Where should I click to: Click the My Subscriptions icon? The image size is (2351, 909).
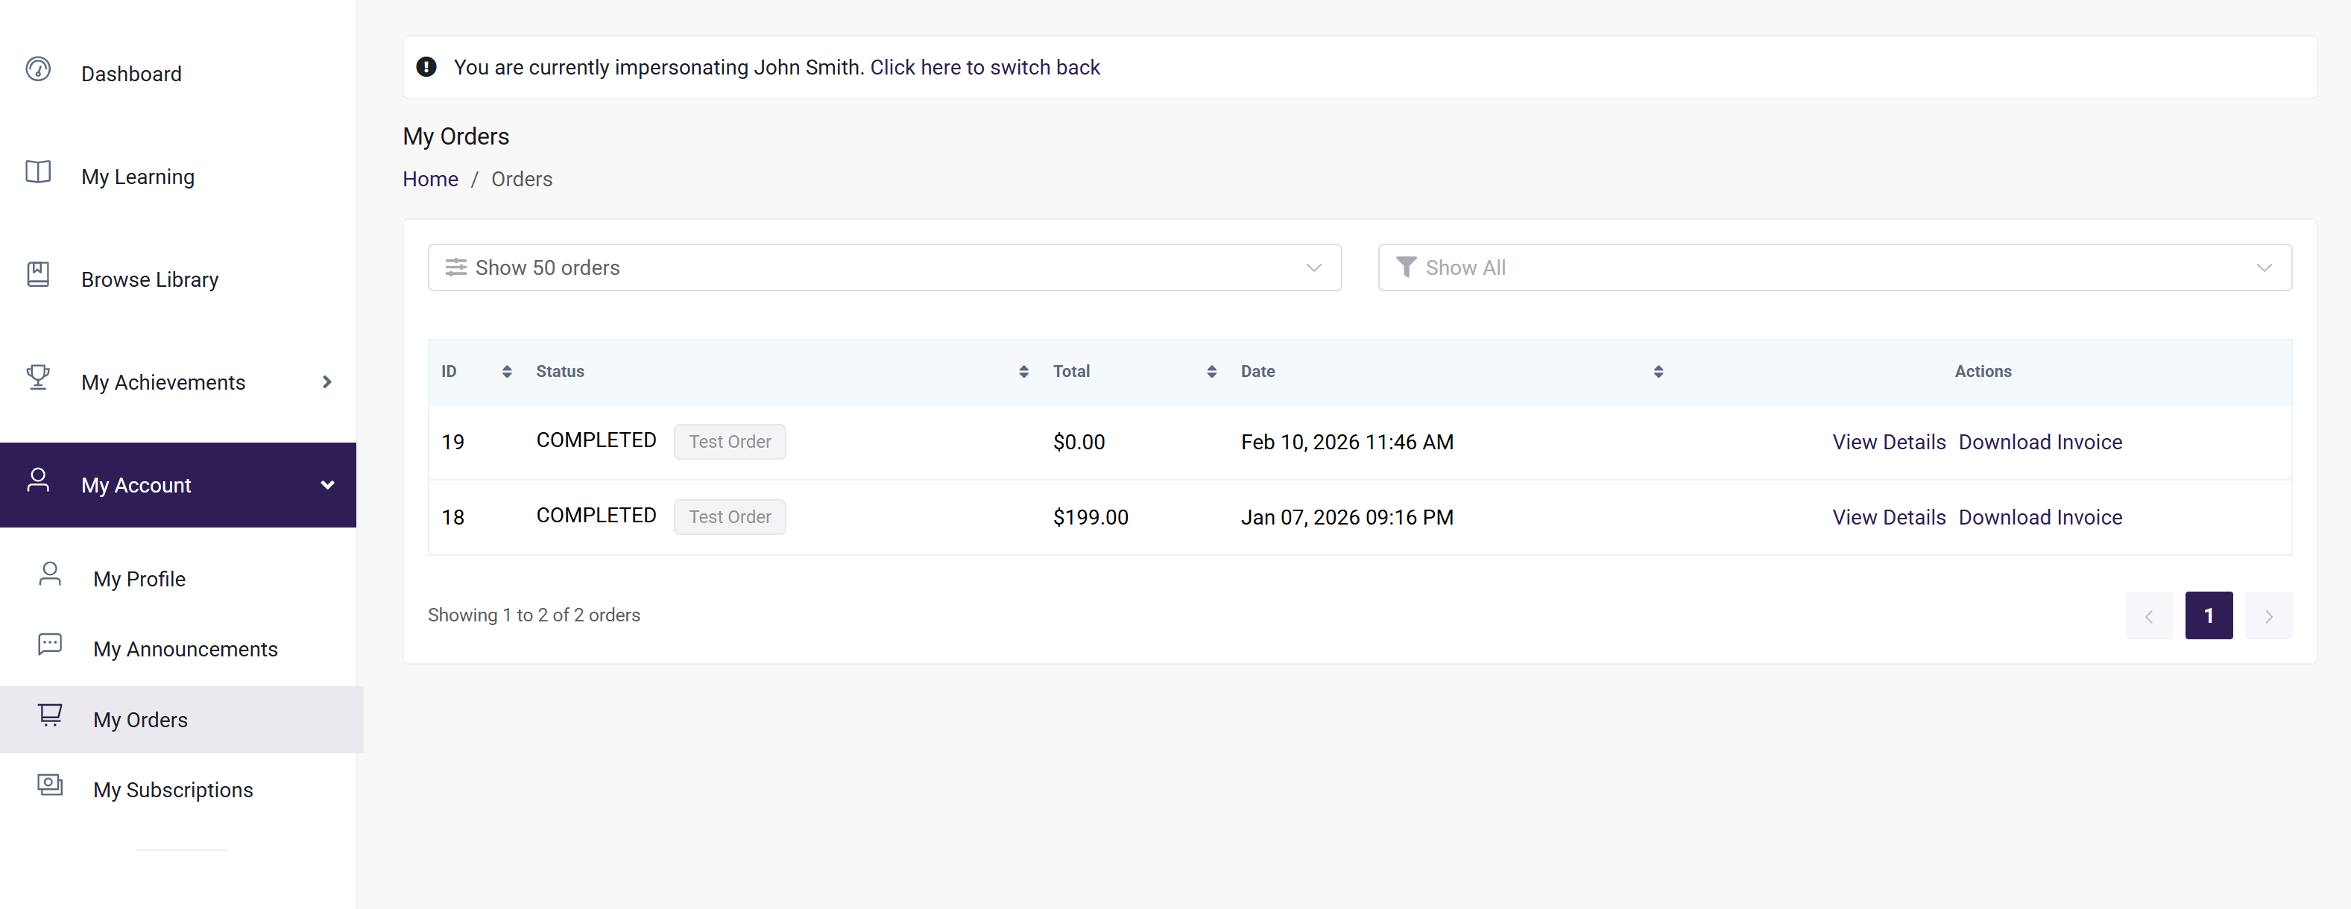(x=50, y=785)
